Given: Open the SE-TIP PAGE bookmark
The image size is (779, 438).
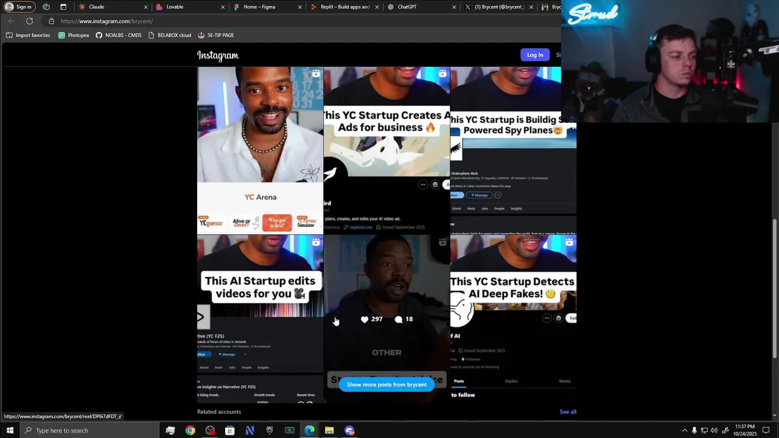Looking at the screenshot, I should click(216, 35).
